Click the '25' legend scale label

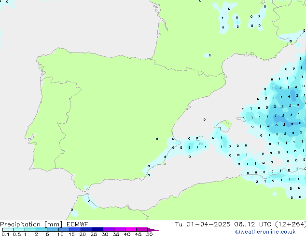[94, 234]
